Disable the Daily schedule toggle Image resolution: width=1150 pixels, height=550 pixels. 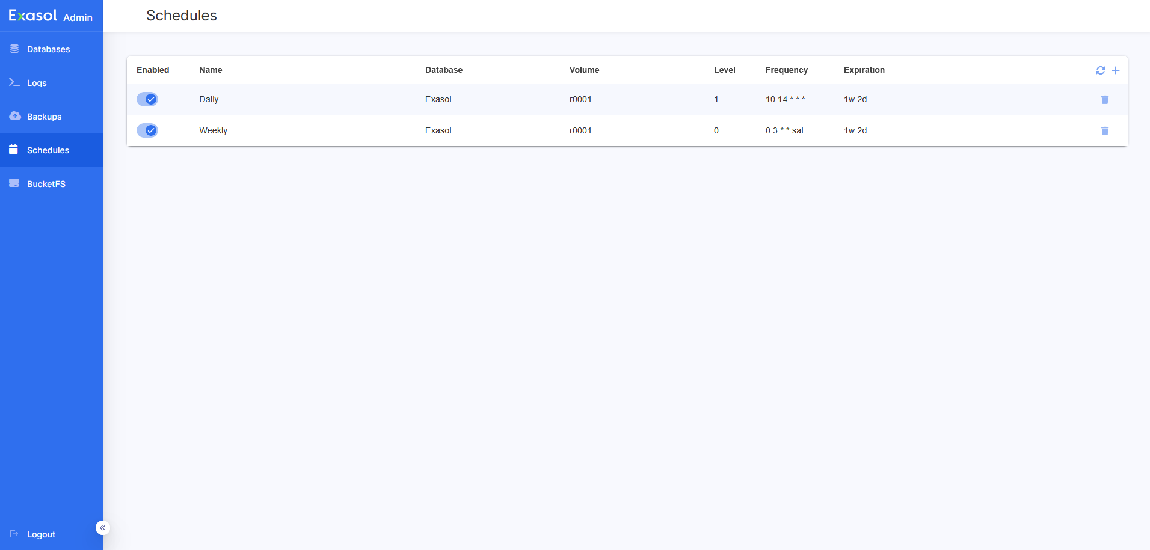click(147, 99)
